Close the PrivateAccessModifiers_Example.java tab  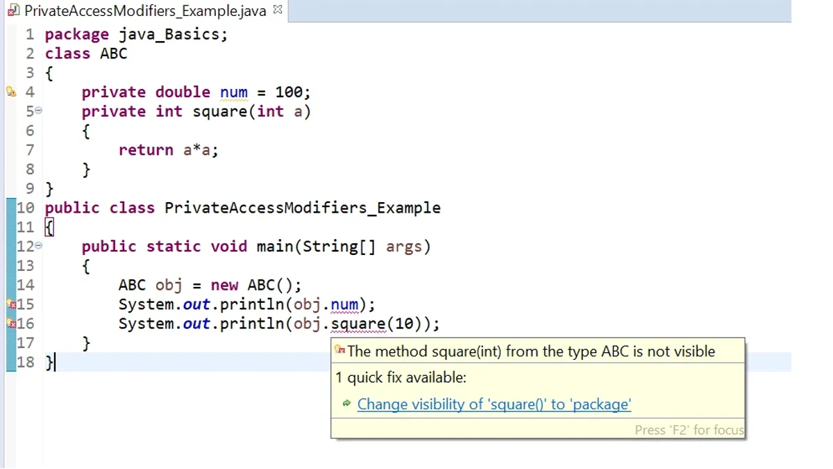tap(278, 10)
